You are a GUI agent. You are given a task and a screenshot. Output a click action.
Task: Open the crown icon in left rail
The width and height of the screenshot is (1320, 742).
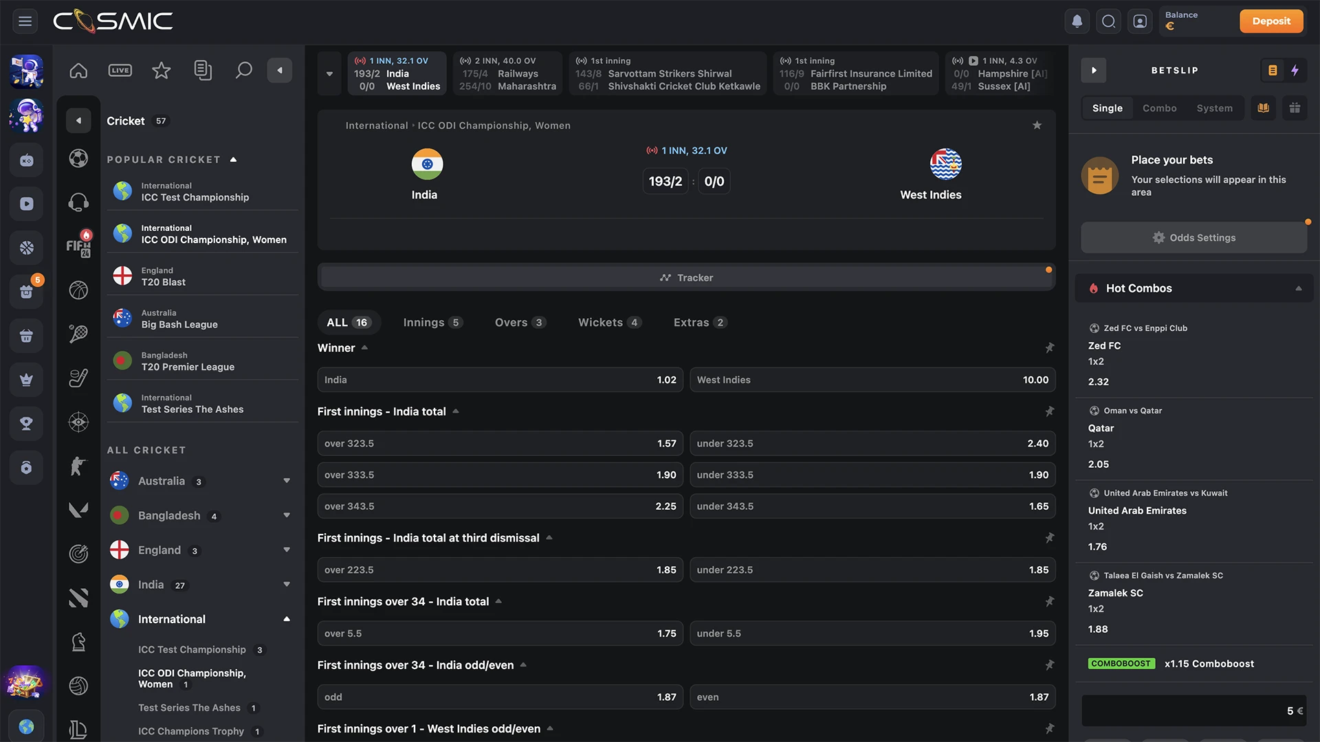pyautogui.click(x=27, y=379)
